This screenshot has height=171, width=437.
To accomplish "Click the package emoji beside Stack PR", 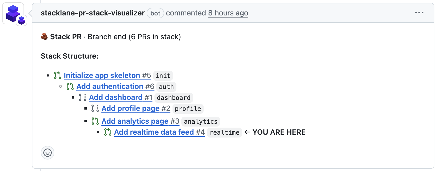I will coord(44,37).
